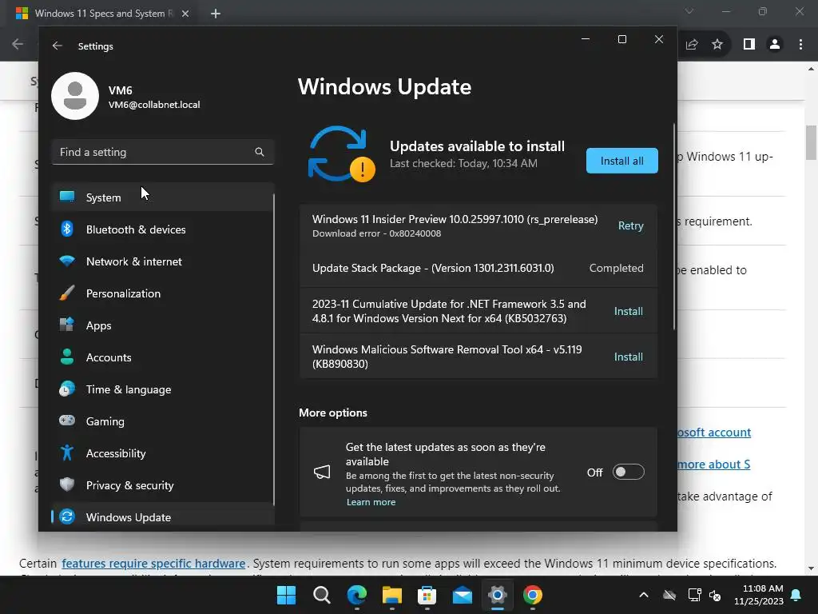Expand the system tray hidden icons chevron
The image size is (818, 614).
tap(644, 595)
